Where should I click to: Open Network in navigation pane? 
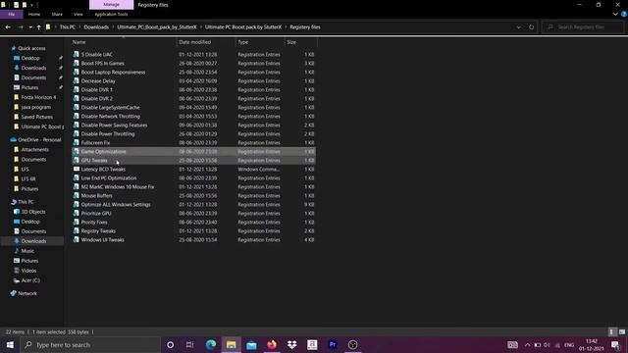(27, 293)
